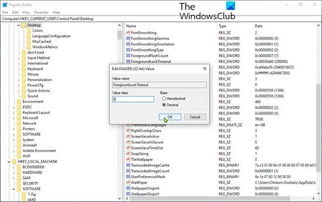Click the values pane horizontal scrollbar
The width and height of the screenshot is (322, 202).
click(x=210, y=199)
